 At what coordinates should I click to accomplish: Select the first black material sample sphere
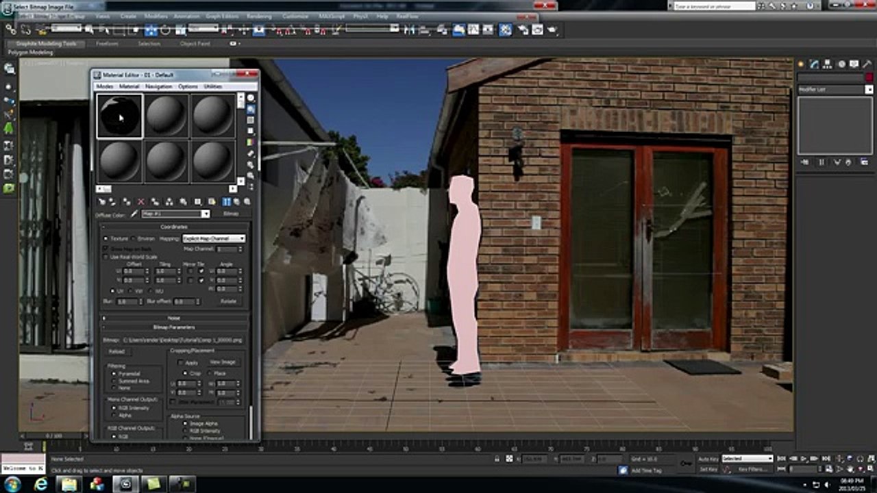[120, 116]
